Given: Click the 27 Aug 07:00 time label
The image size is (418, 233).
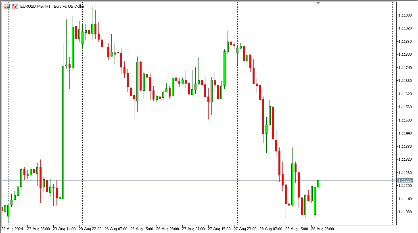Looking at the screenshot, I should tap(194, 229).
